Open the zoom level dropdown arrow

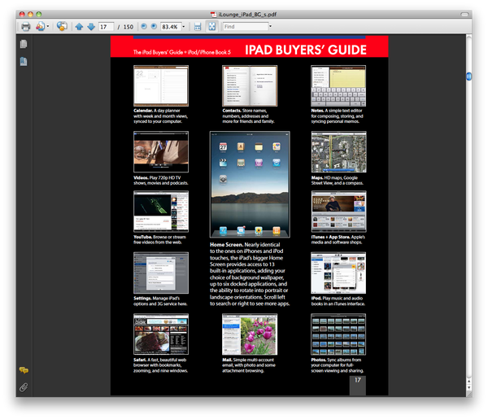(x=183, y=27)
